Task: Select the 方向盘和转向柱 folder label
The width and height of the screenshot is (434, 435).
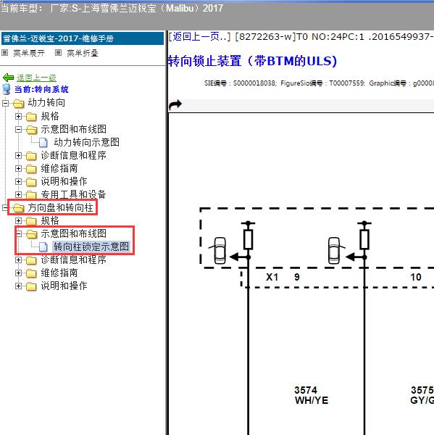Action: pyautogui.click(x=60, y=207)
